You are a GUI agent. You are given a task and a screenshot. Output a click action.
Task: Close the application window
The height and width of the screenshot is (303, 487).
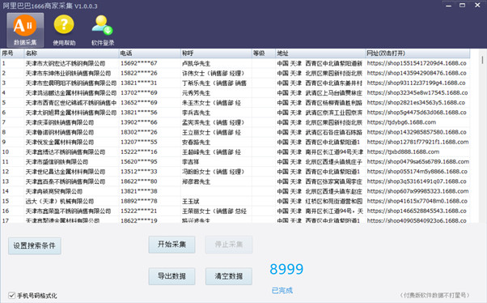[x=477, y=6]
